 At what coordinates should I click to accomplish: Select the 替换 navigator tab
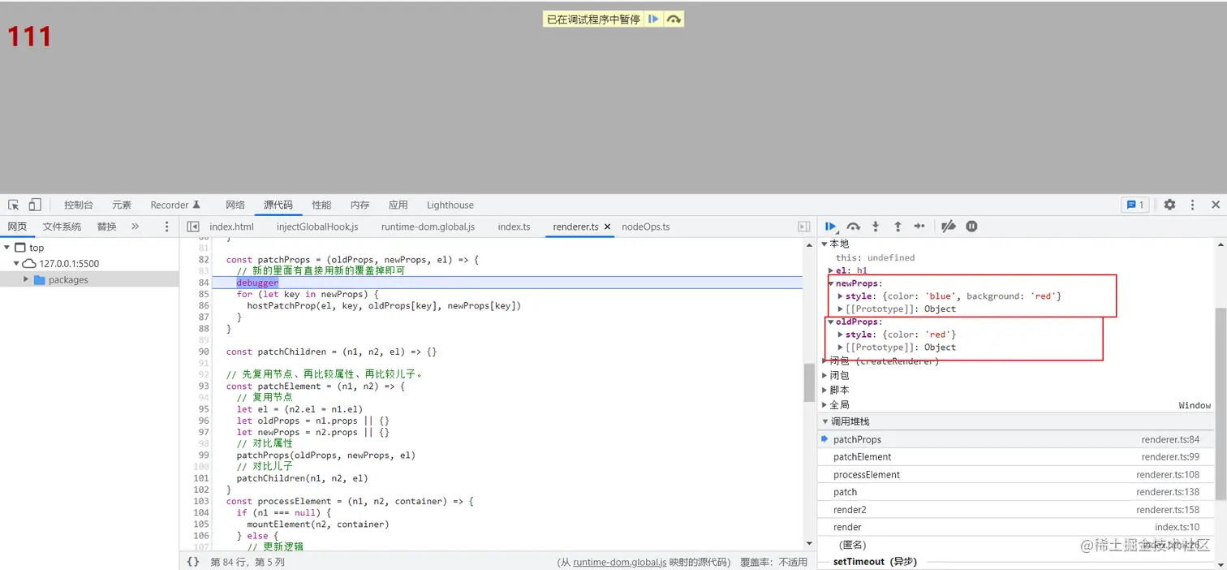(106, 227)
